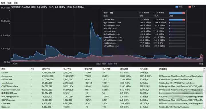This screenshot has height=109, width=206.
Task: Click the winrdlv3.exe image path cell
Action: 177,83
